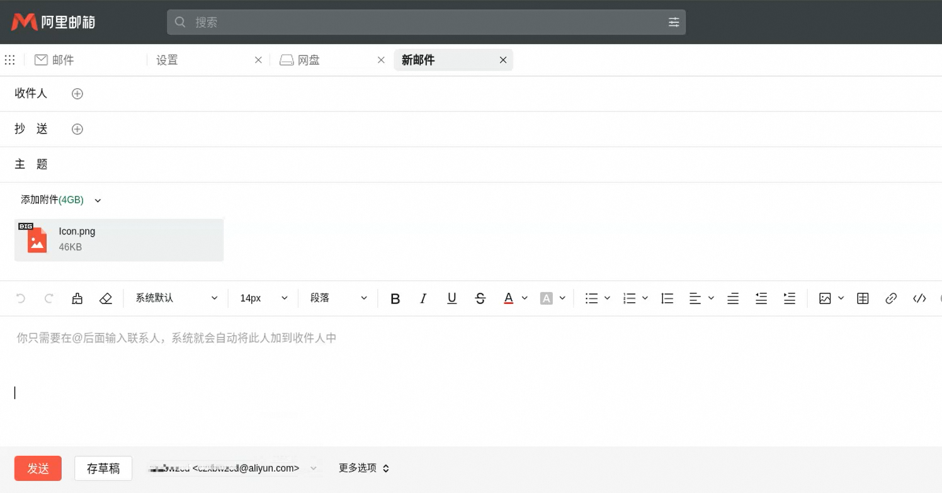Toggle italic text style
The height and width of the screenshot is (493, 942).
click(x=423, y=298)
